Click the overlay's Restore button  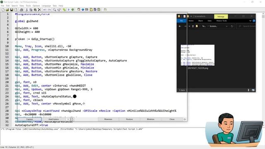coord(130,119)
